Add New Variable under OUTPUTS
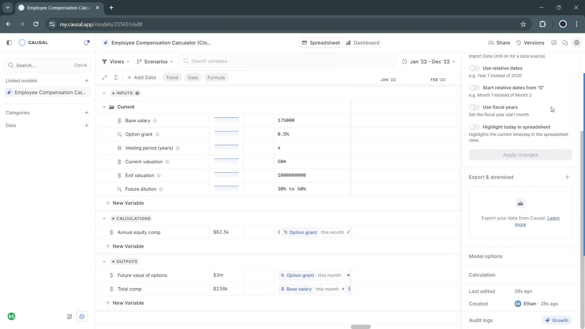The height and width of the screenshot is (329, 585). pos(125,303)
